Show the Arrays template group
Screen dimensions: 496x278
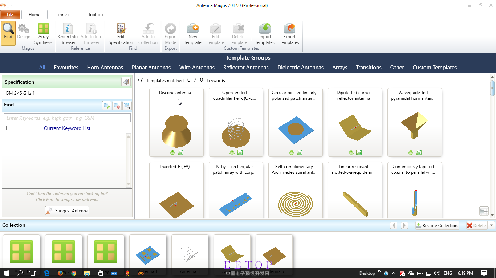[x=340, y=68]
